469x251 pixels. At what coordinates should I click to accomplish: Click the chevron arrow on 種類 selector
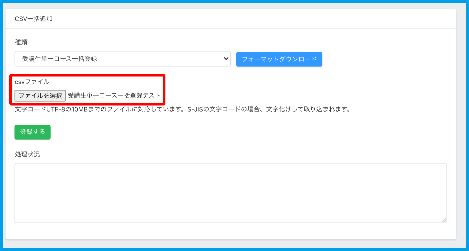pyautogui.click(x=226, y=59)
